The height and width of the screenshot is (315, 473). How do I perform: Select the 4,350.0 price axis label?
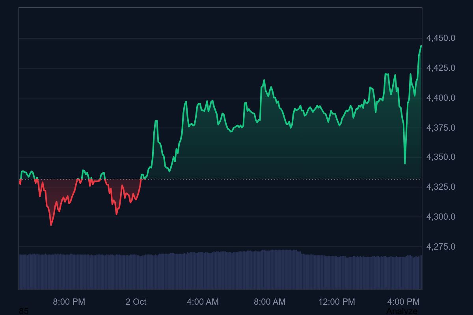[441, 157]
